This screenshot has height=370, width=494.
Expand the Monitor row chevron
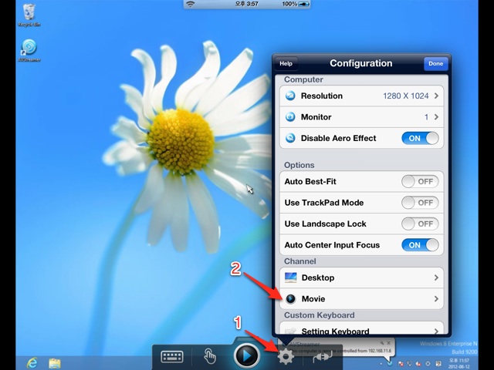point(436,117)
